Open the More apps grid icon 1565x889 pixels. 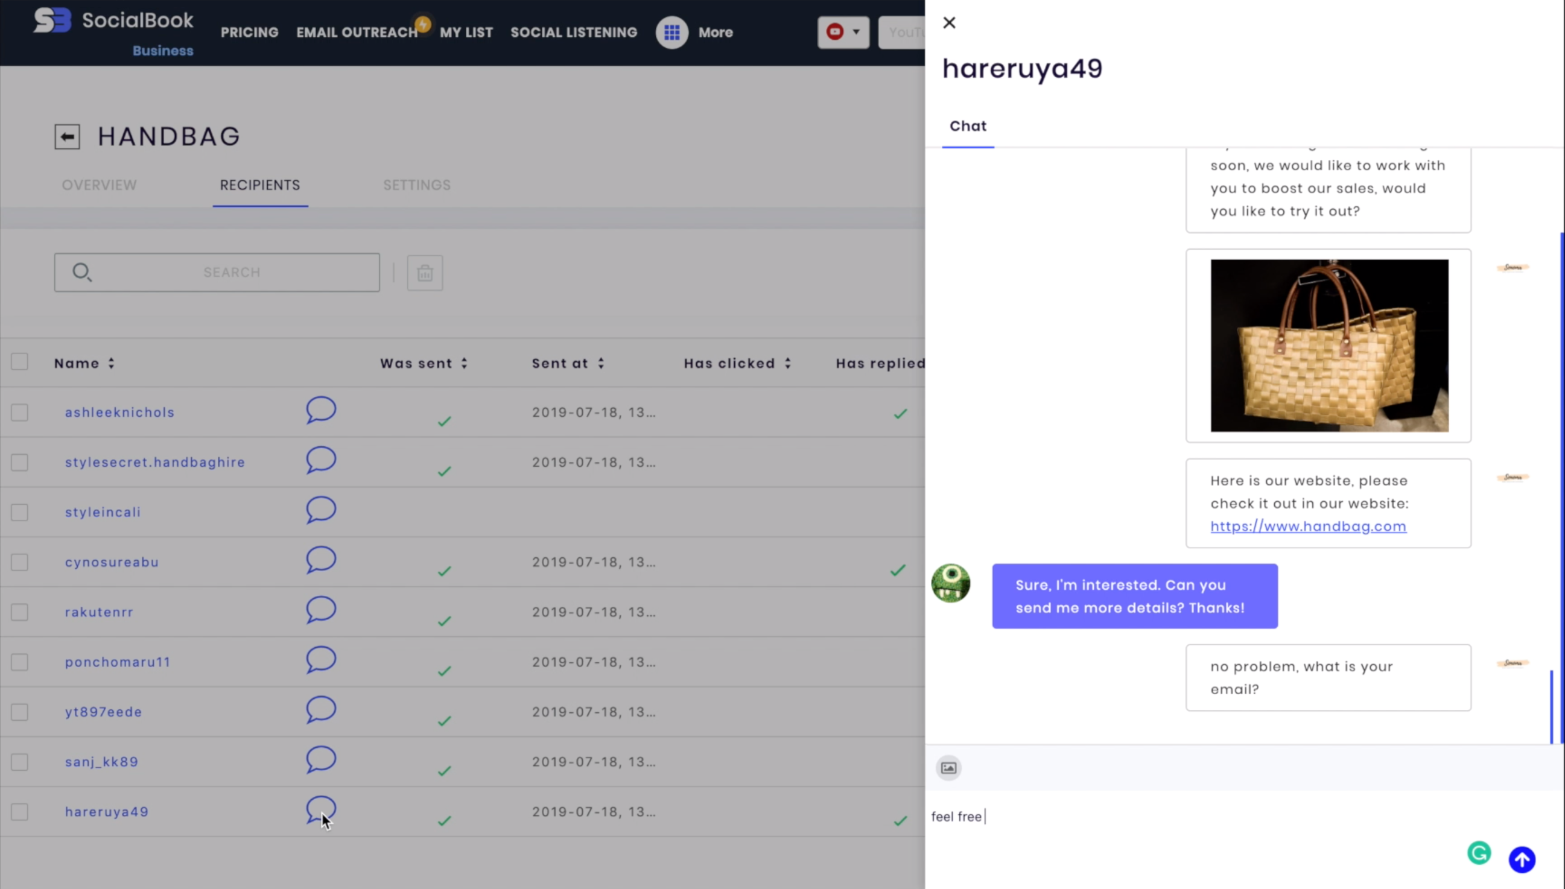point(671,33)
